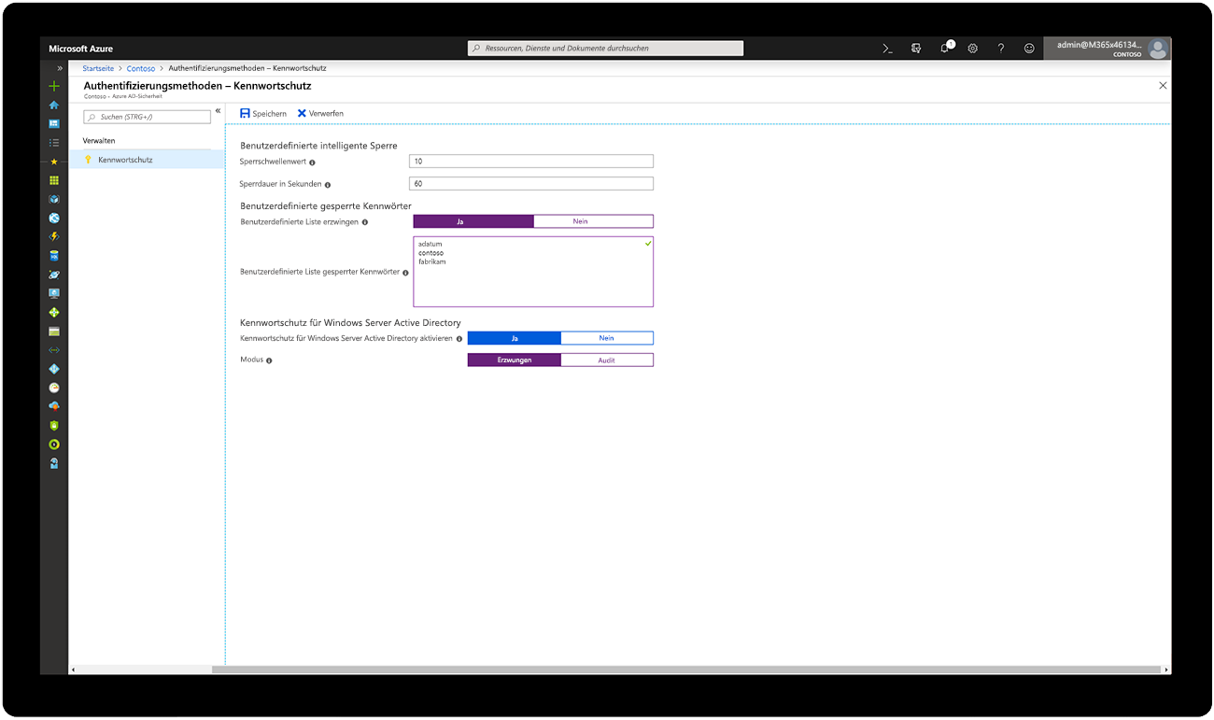Open Advisor cloud icon in sidebar
Screen dimensions: 1214x720
[54, 406]
